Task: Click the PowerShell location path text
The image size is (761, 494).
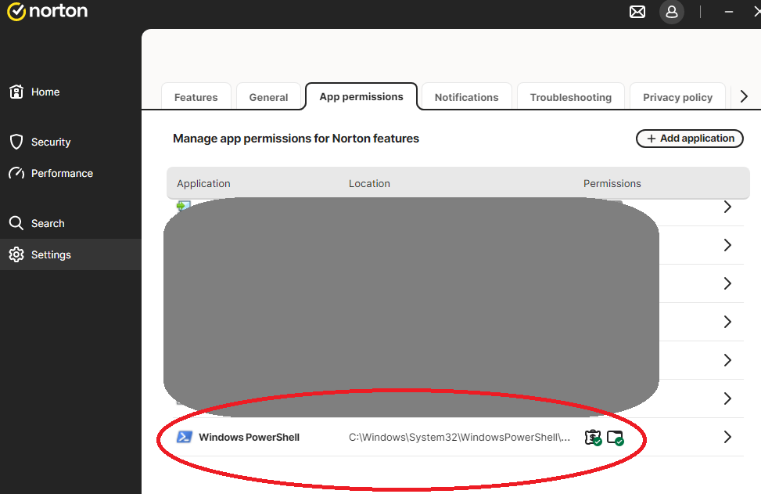Action: coord(459,437)
